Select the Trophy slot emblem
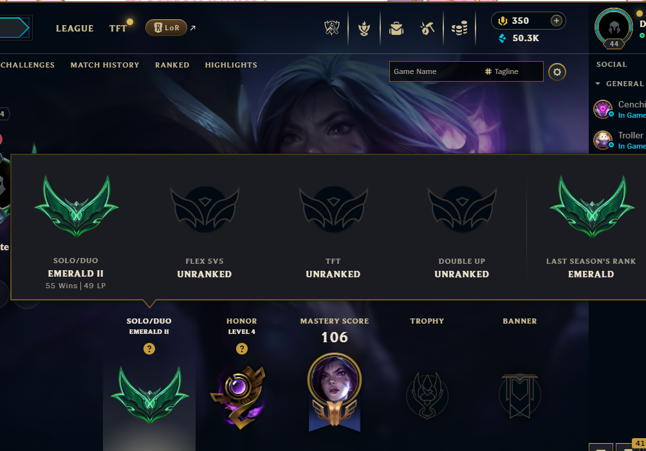646x451 pixels. click(427, 396)
